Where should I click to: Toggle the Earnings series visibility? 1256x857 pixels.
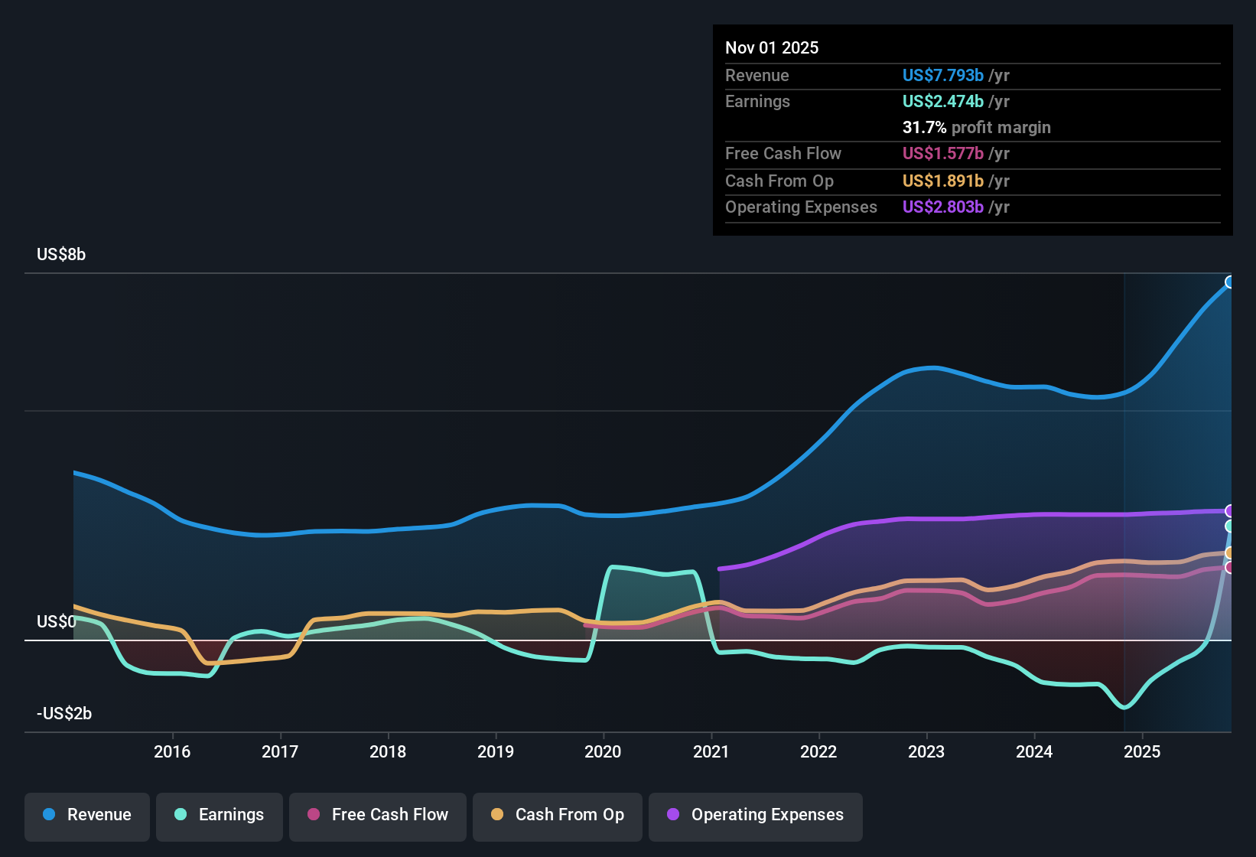pos(220,815)
